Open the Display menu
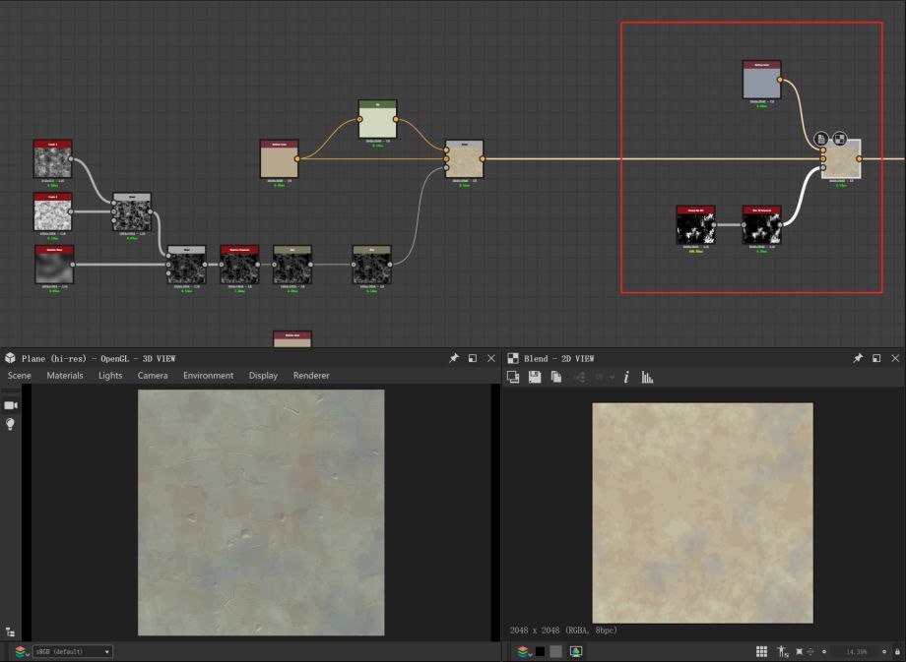 (263, 375)
